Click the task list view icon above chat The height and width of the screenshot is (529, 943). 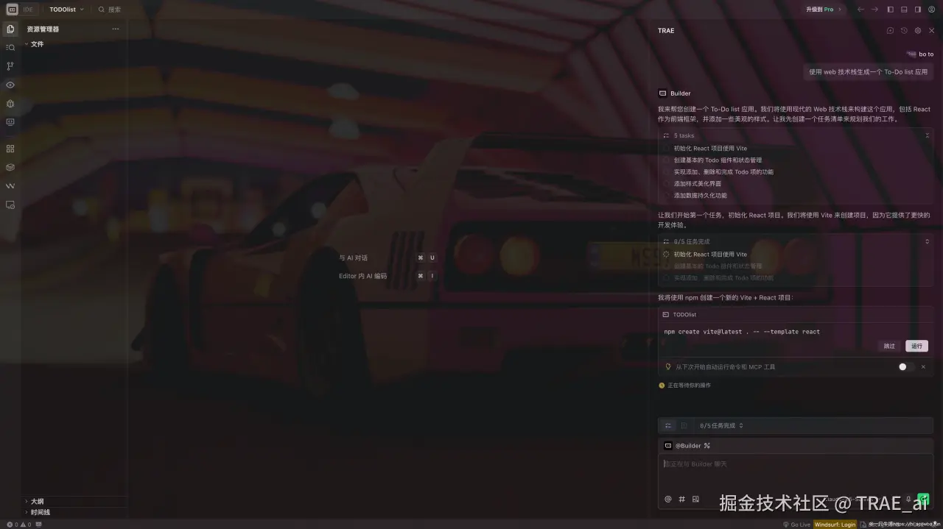668,425
